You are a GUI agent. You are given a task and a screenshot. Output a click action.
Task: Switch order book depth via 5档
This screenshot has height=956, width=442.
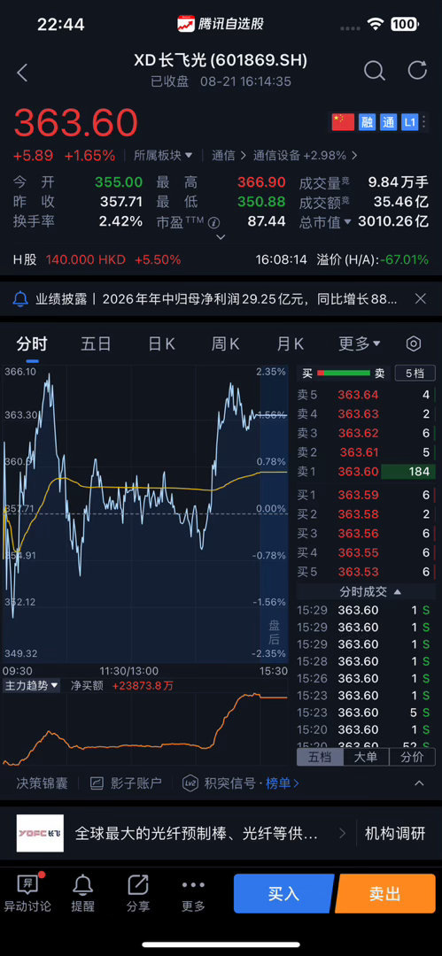tap(415, 374)
